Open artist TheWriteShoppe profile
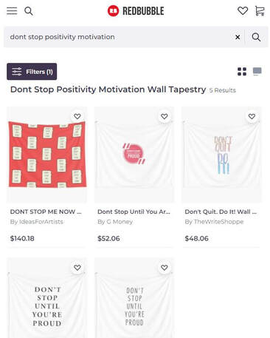The width and height of the screenshot is (270, 338). tap(214, 222)
